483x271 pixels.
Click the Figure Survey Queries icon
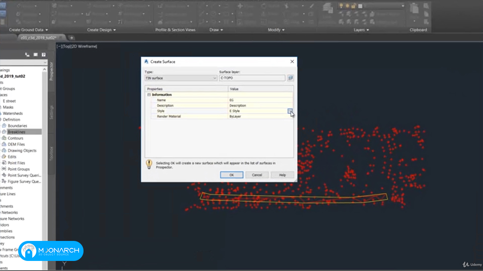(4, 181)
